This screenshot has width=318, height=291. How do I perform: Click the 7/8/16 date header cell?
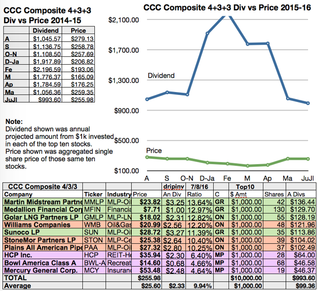click(200, 187)
